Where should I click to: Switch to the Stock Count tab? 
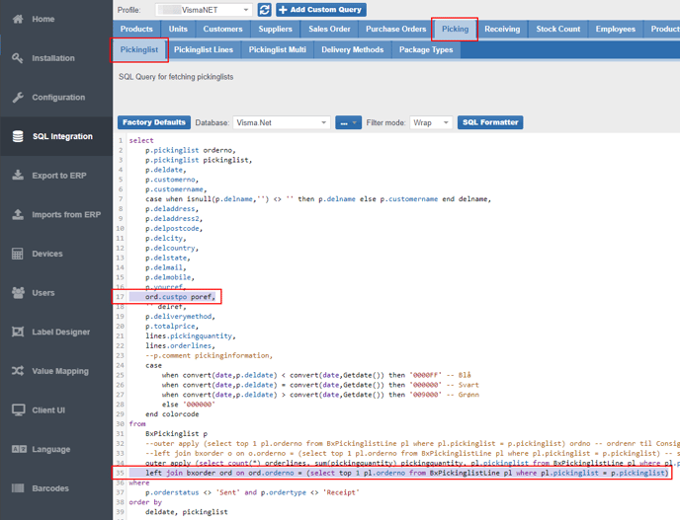[557, 29]
